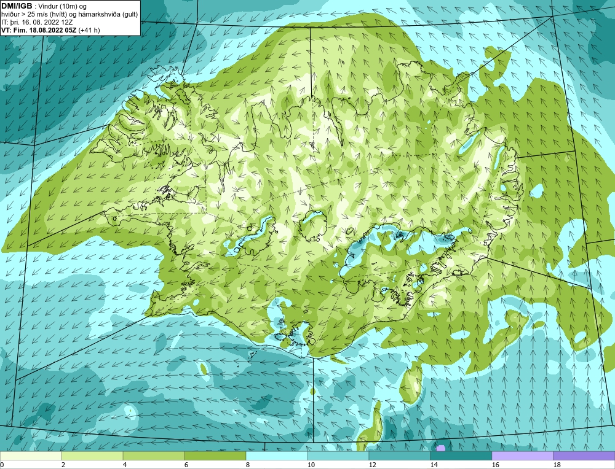The height and width of the screenshot is (469, 615).
Task: Click the 4–6 m/s green legend swatch
Action: tap(154, 455)
